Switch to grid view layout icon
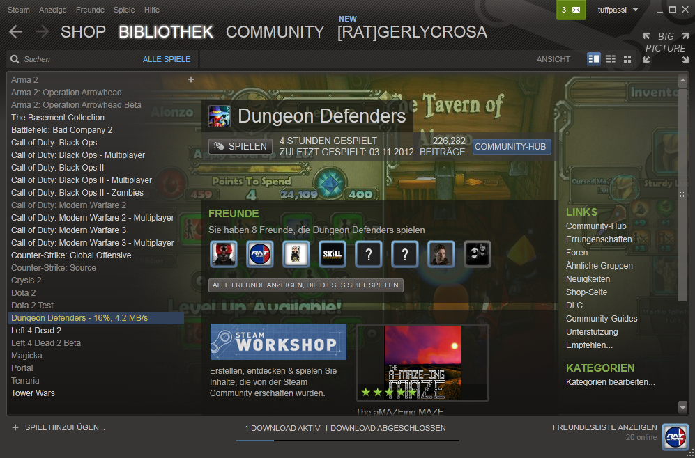The width and height of the screenshot is (695, 458). (627, 59)
